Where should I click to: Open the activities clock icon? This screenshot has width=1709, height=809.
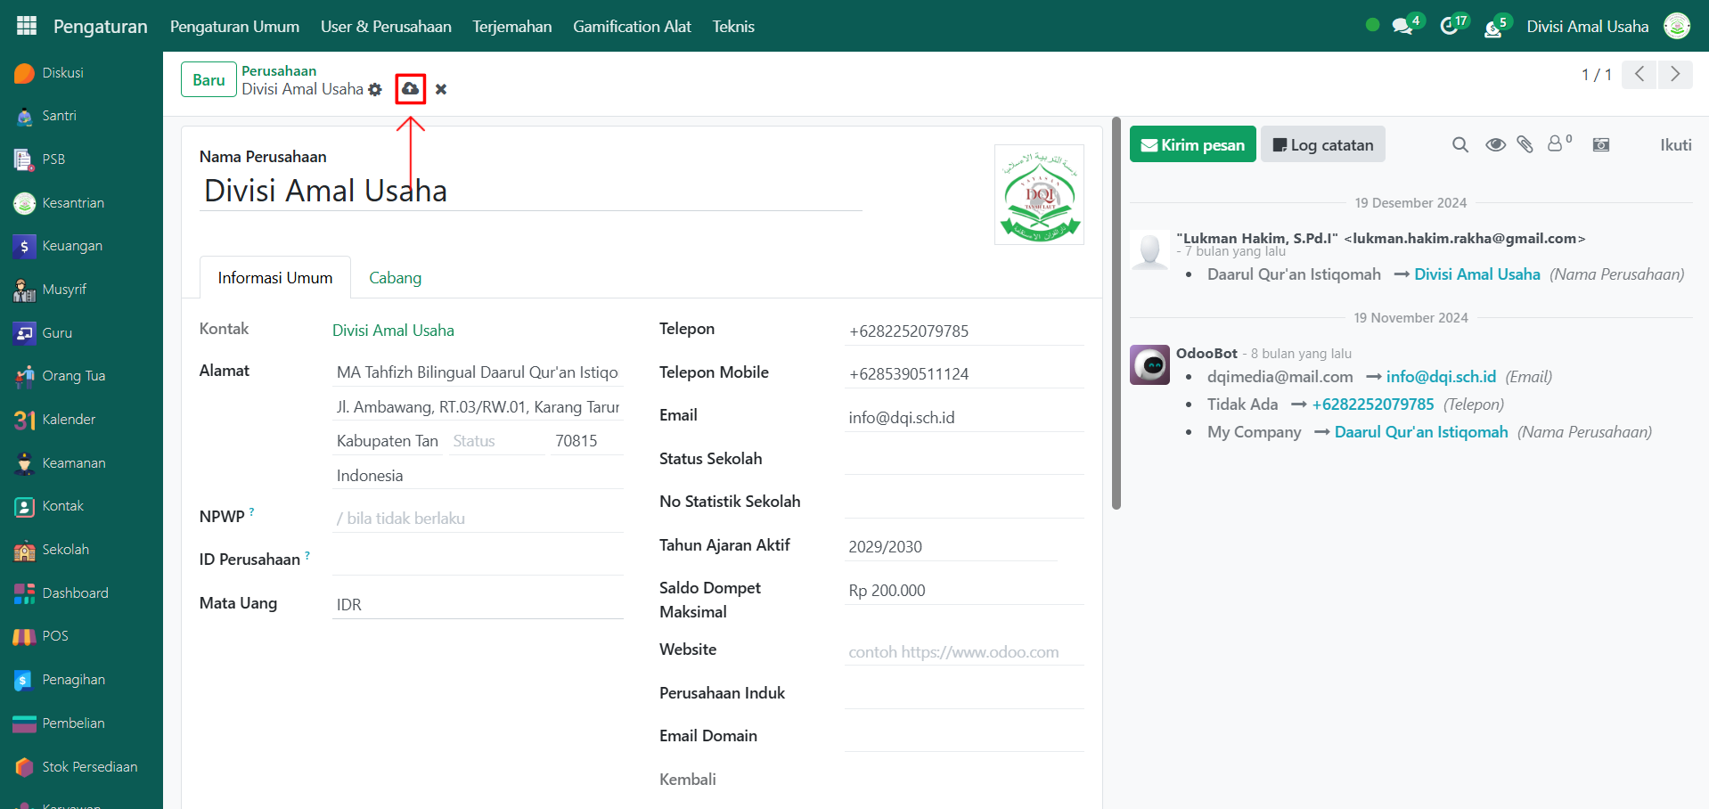[1449, 27]
